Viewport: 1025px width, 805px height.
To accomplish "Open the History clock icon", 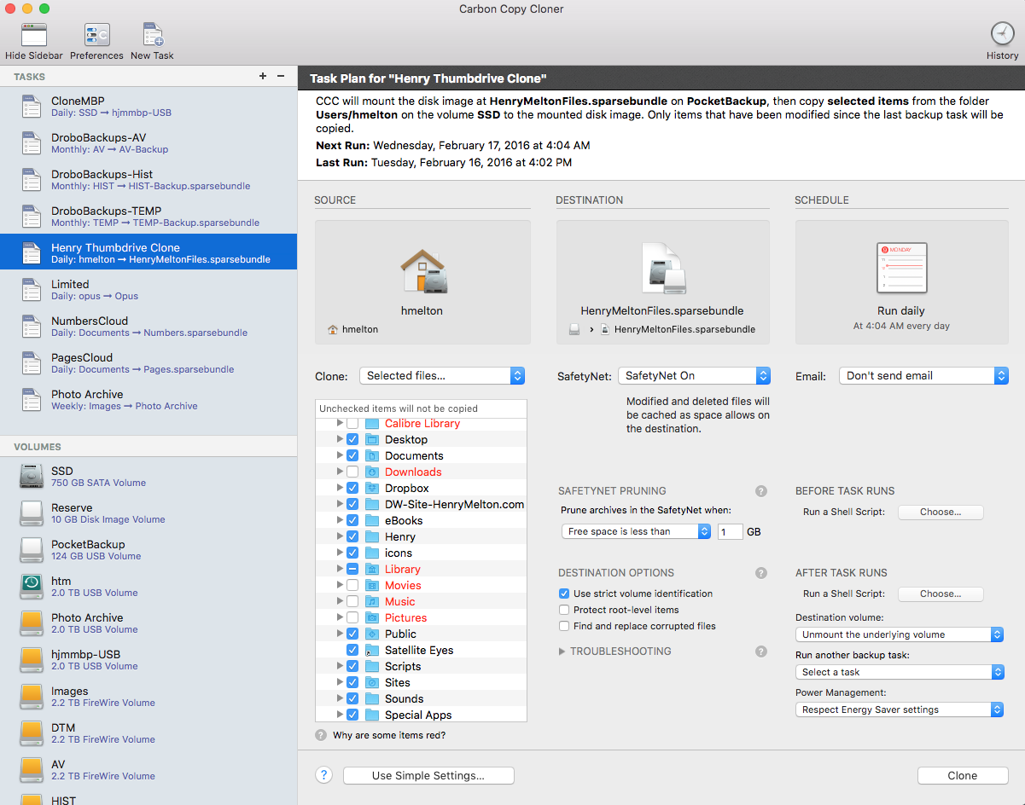I will point(1002,34).
